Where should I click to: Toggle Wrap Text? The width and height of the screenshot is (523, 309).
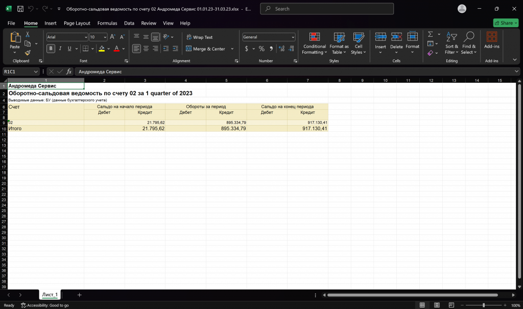pos(200,37)
